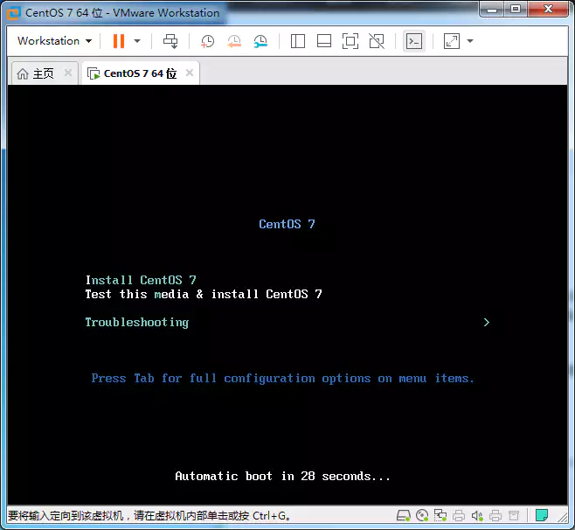The image size is (575, 530).
Task: Choose the Troubleshooting boot entry
Action: (x=137, y=322)
